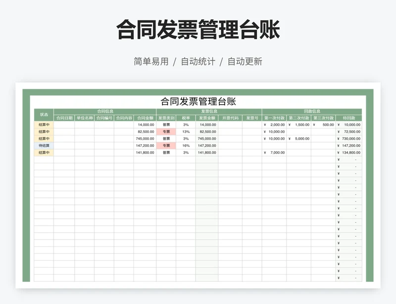Click the 合同编号 column header

click(x=104, y=118)
